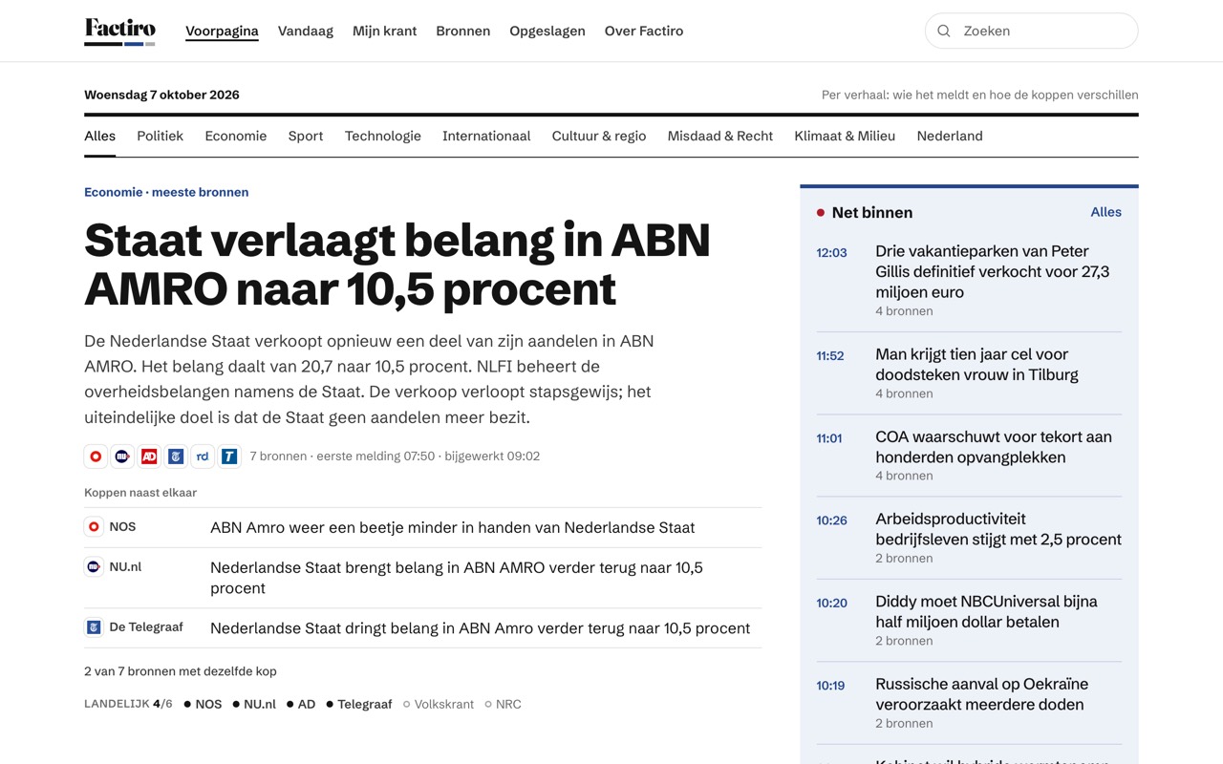Go to the Vandaag page
Viewport: 1223px width, 764px height.
click(306, 31)
